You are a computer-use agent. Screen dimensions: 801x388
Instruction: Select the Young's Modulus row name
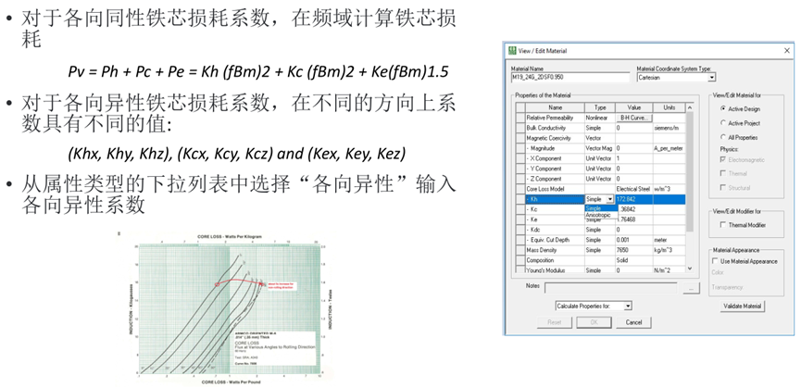tap(555, 270)
